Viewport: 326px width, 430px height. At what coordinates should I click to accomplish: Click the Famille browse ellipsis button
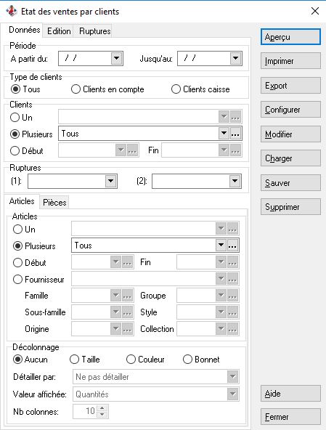[127, 296]
